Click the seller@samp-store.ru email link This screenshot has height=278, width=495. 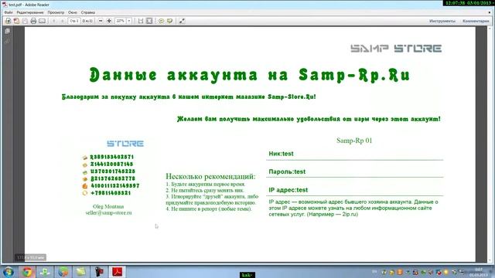(x=108, y=213)
